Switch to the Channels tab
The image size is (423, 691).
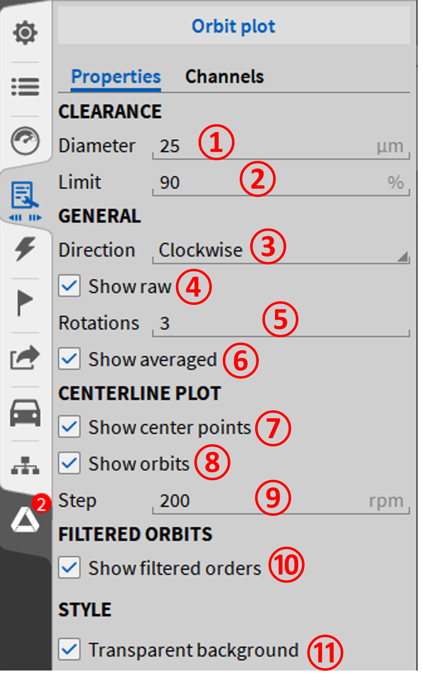pos(224,77)
